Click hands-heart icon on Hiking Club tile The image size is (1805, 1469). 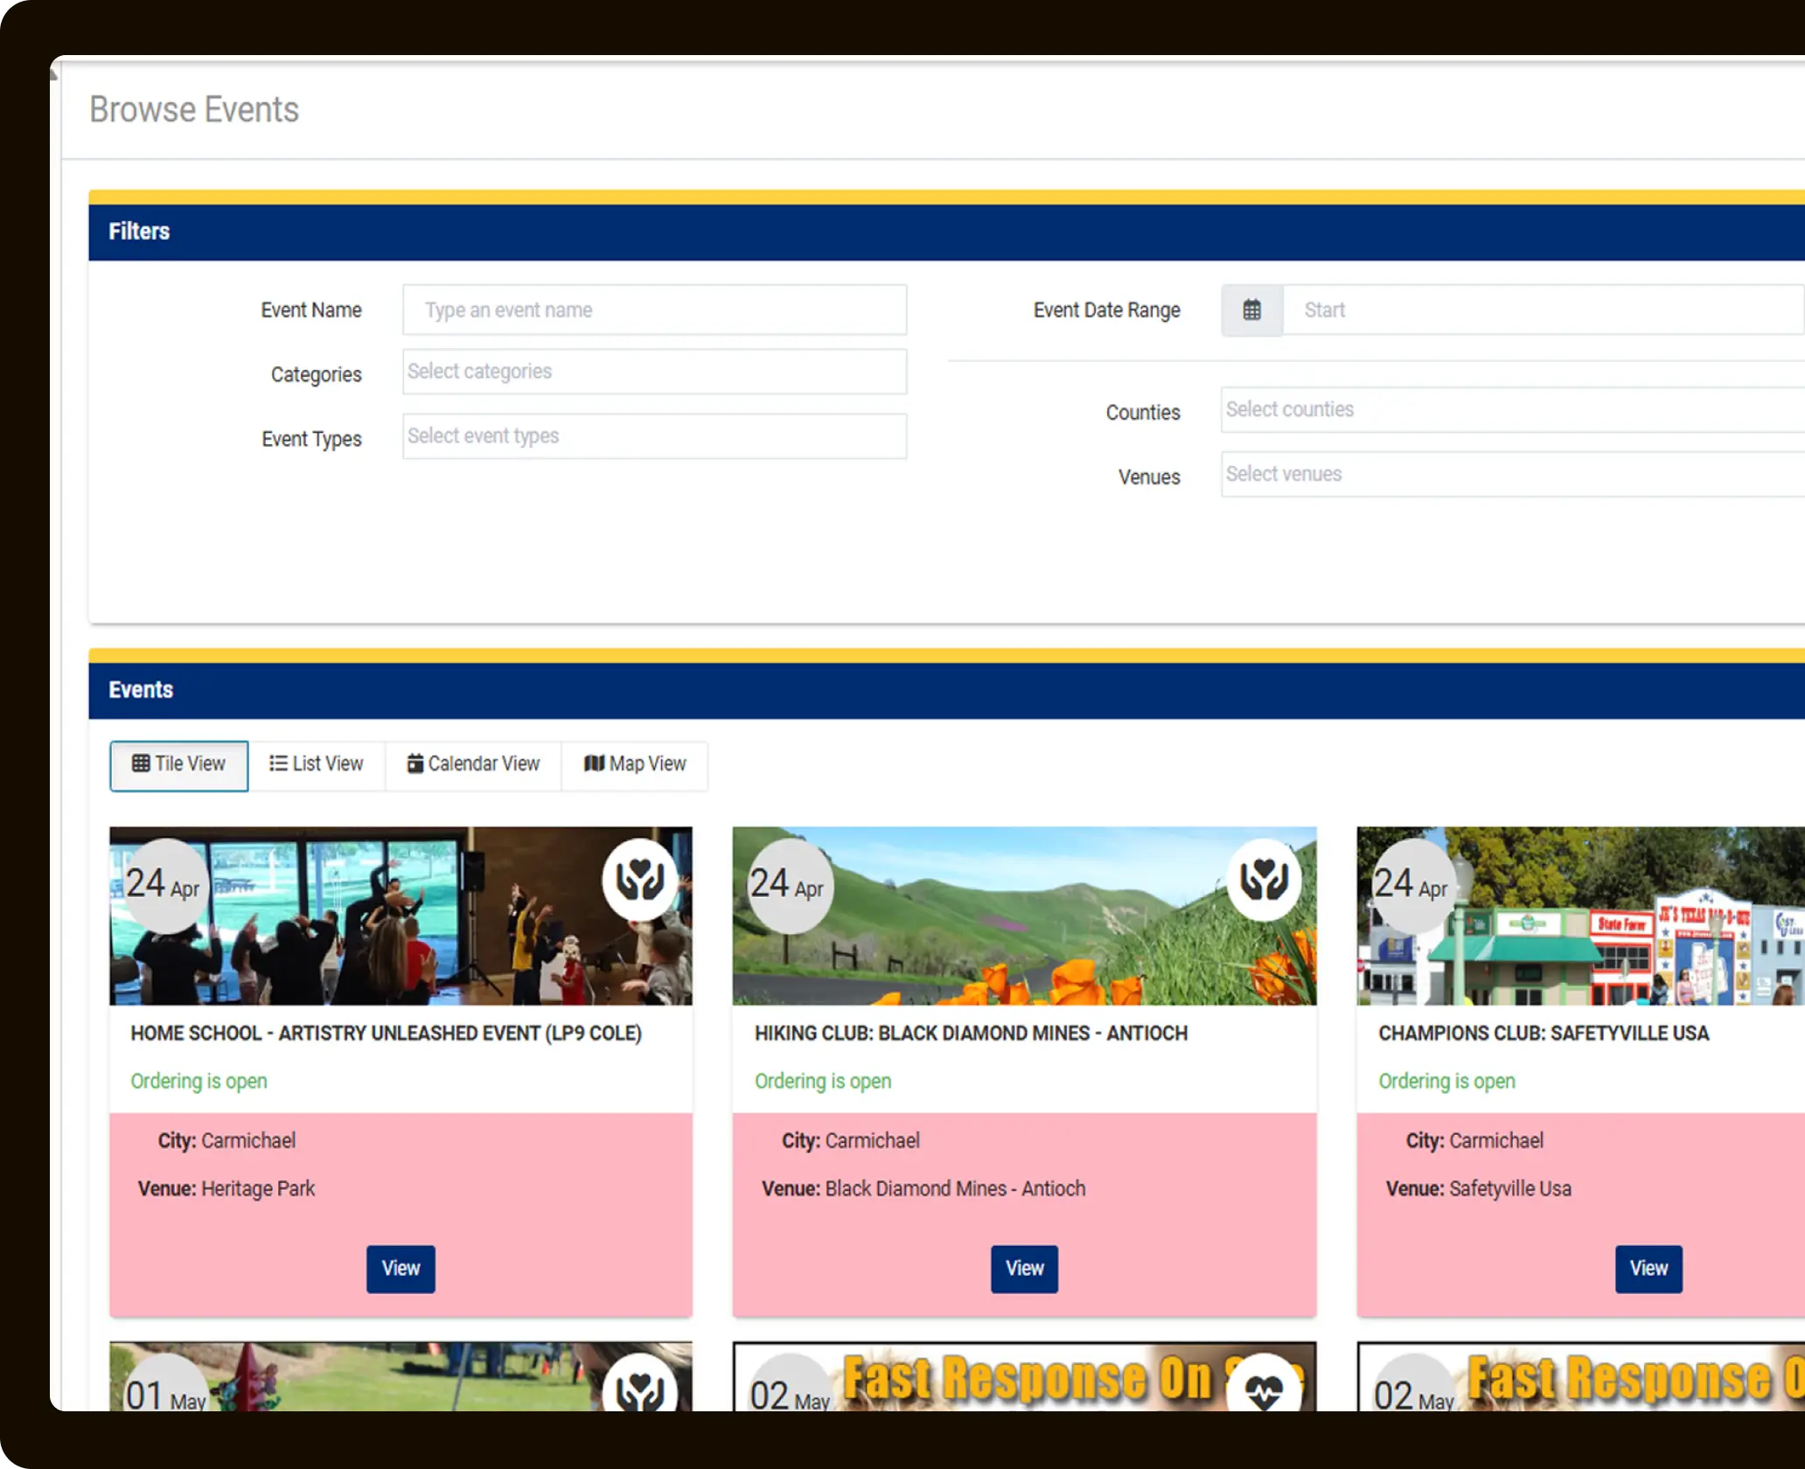click(x=1264, y=879)
